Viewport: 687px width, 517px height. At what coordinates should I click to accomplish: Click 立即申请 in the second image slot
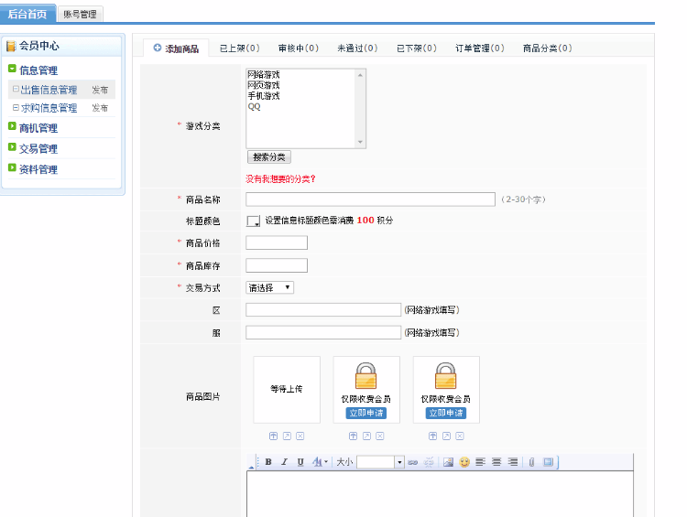[x=366, y=413]
